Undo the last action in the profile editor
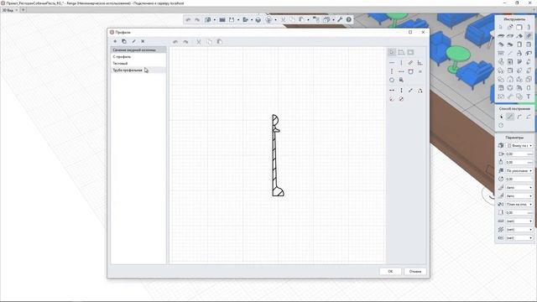 [x=175, y=42]
